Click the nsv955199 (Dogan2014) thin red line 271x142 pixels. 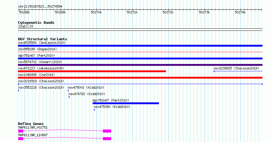point(140,52)
